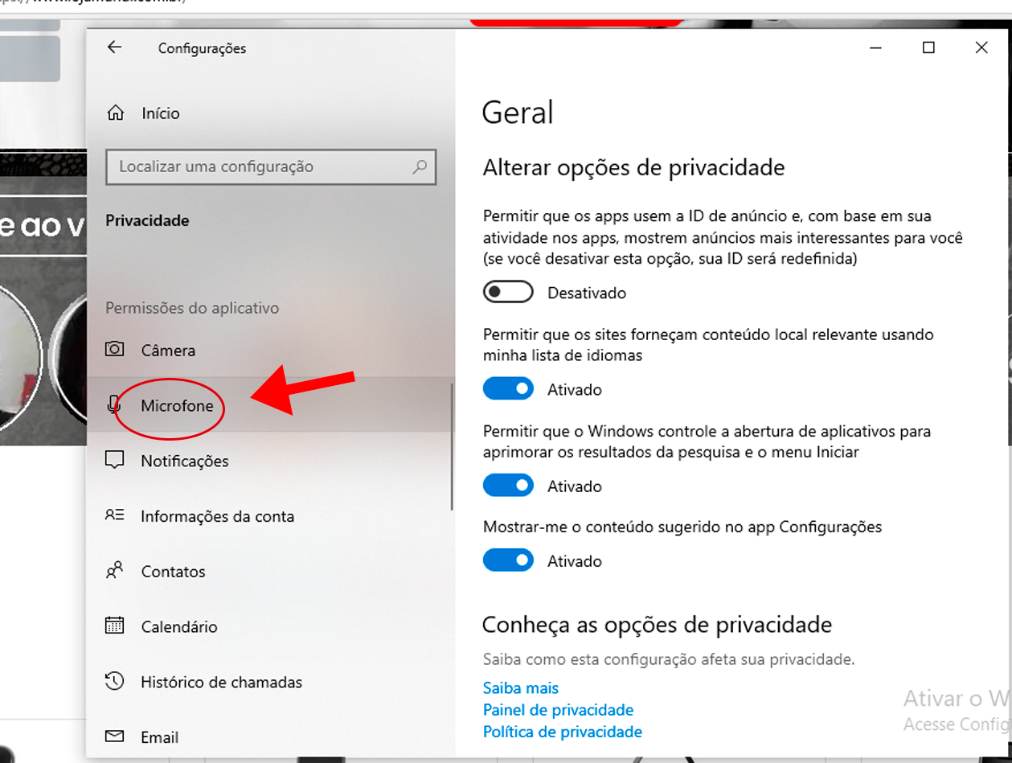Open the Saiba mais link
1012x763 pixels.
(x=520, y=688)
